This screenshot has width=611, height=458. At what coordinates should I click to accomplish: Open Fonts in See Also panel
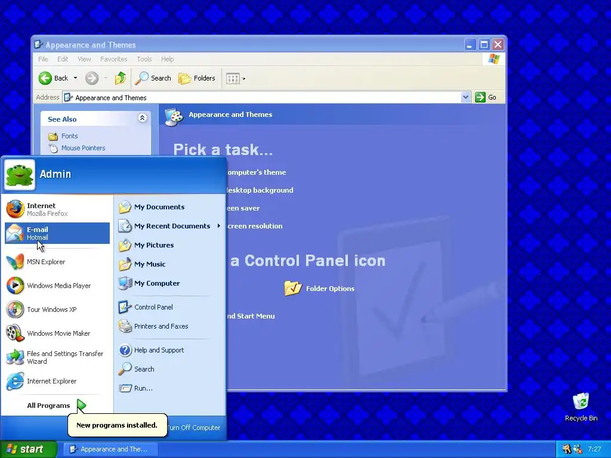click(x=63, y=136)
